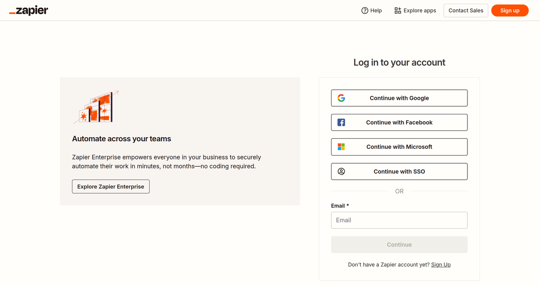Continue with Microsoft login

click(399, 147)
